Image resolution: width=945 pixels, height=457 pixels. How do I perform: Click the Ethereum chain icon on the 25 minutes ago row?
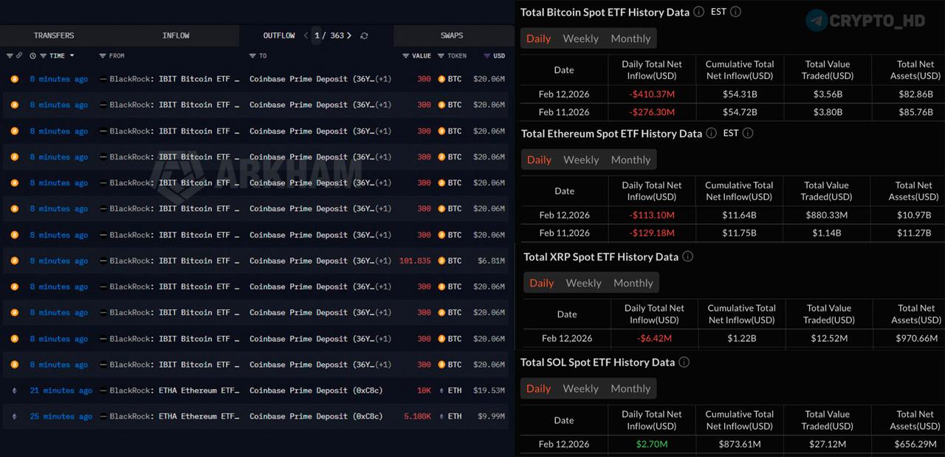point(14,416)
